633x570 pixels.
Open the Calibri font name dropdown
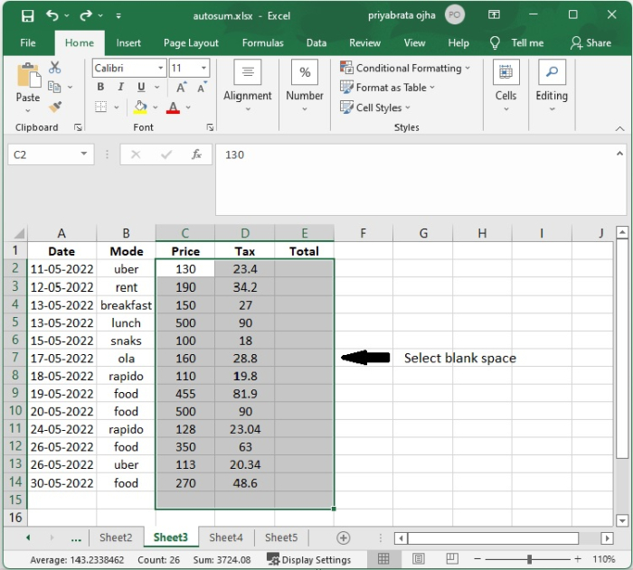point(160,68)
